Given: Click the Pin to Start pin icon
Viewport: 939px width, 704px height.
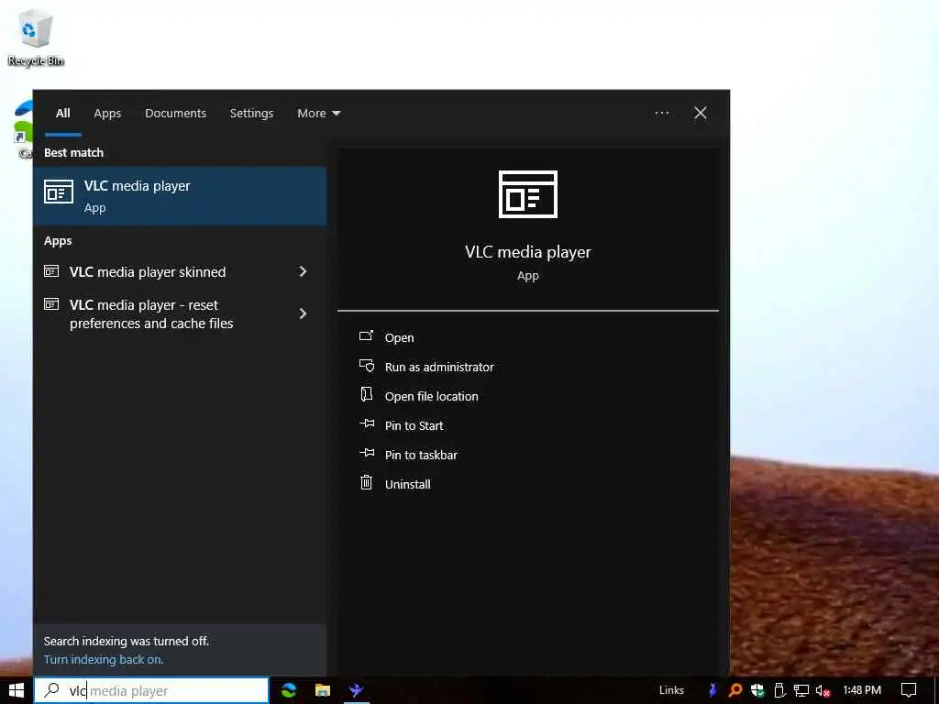Looking at the screenshot, I should pyautogui.click(x=367, y=423).
